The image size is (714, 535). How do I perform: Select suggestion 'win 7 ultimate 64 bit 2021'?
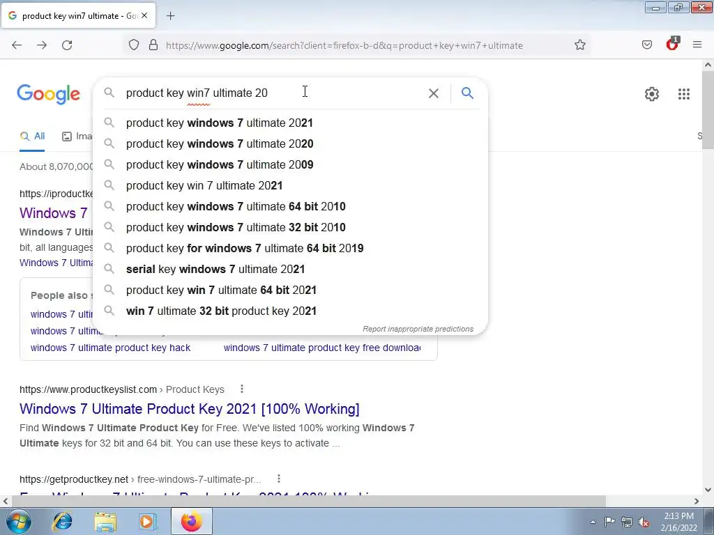coord(290,290)
